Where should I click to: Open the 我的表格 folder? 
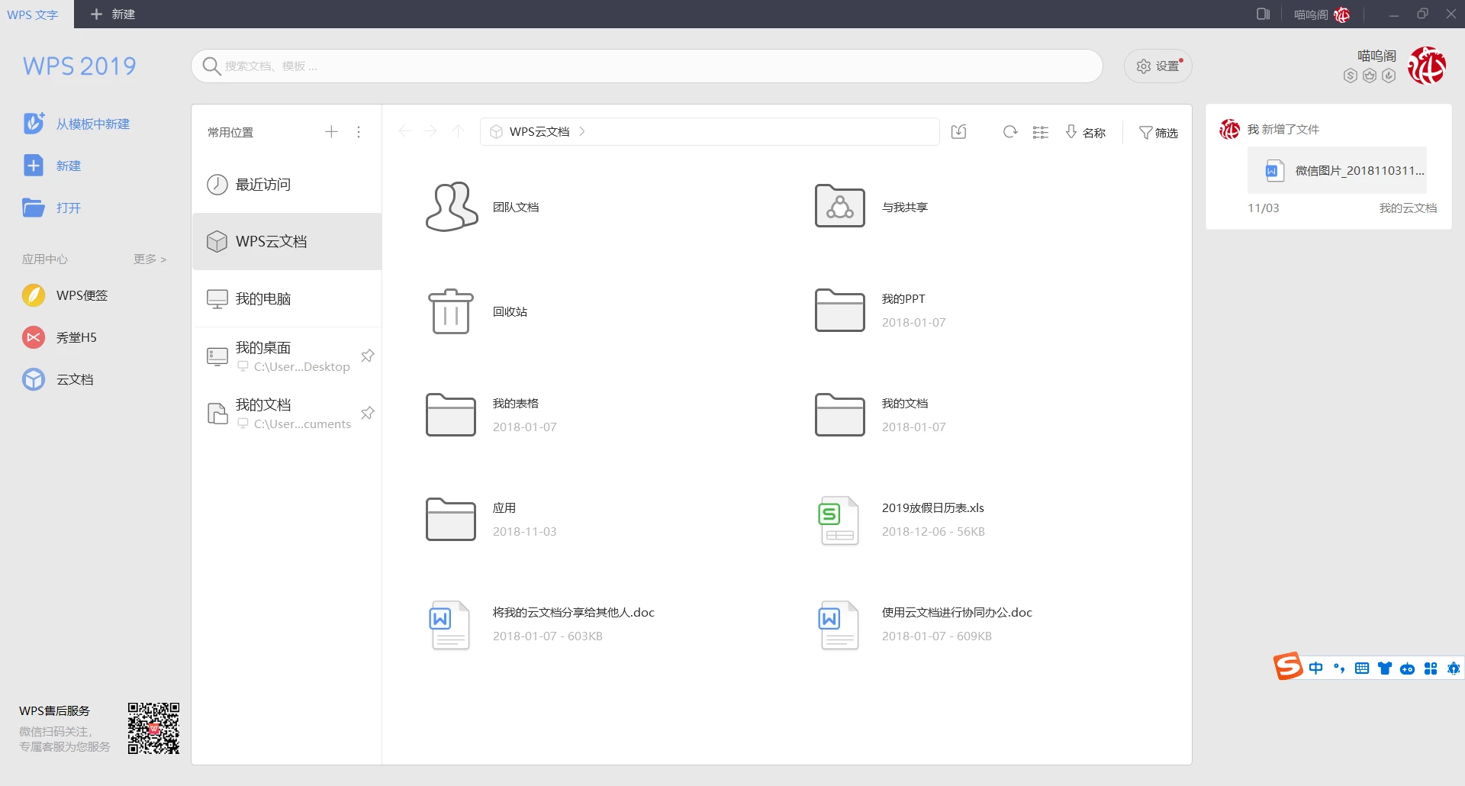pyautogui.click(x=492, y=415)
